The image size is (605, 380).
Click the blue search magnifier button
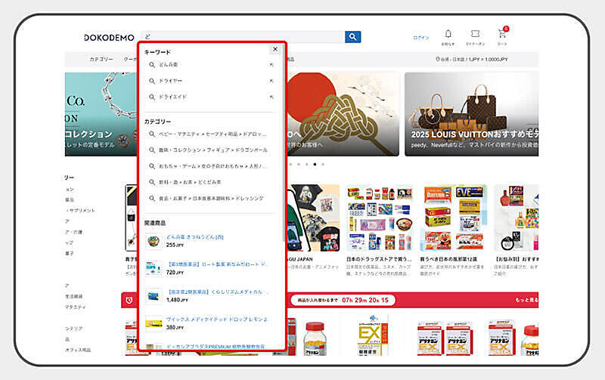point(352,37)
